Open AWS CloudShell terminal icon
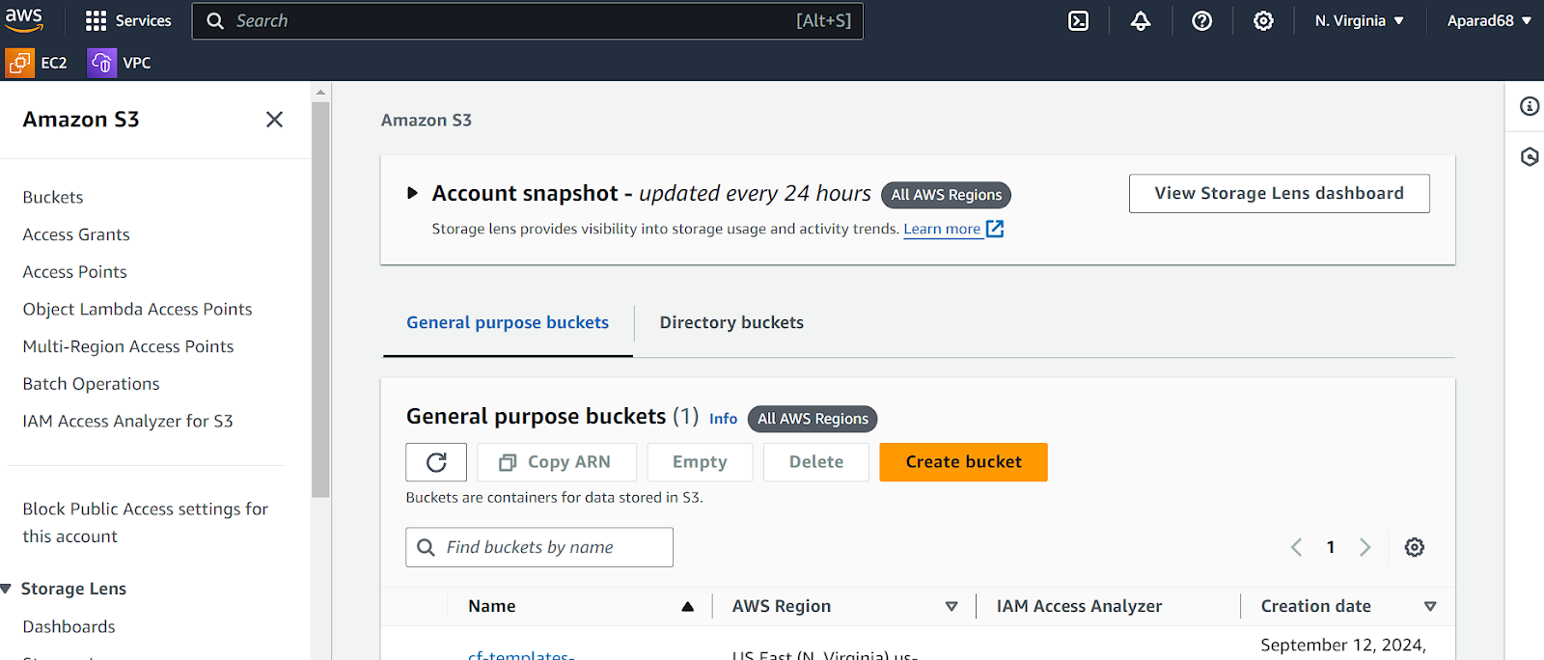Viewport: 1544px width, 660px height. coord(1079,20)
